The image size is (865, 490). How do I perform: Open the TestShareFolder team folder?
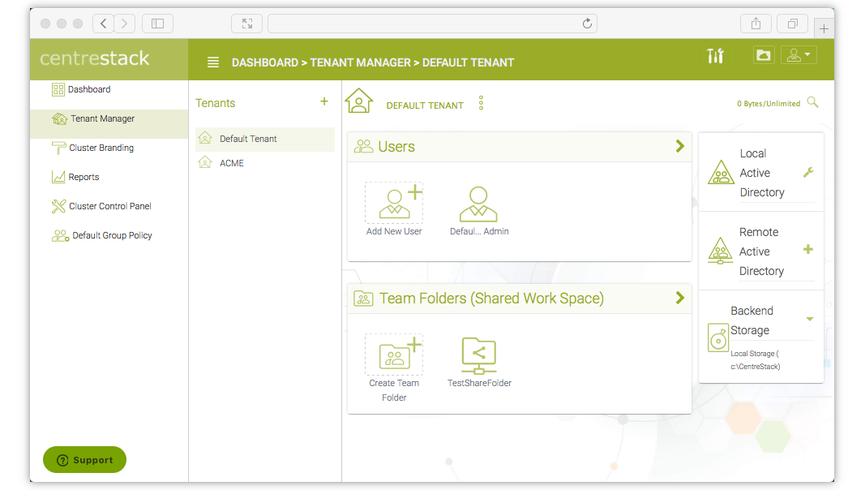coord(478,355)
